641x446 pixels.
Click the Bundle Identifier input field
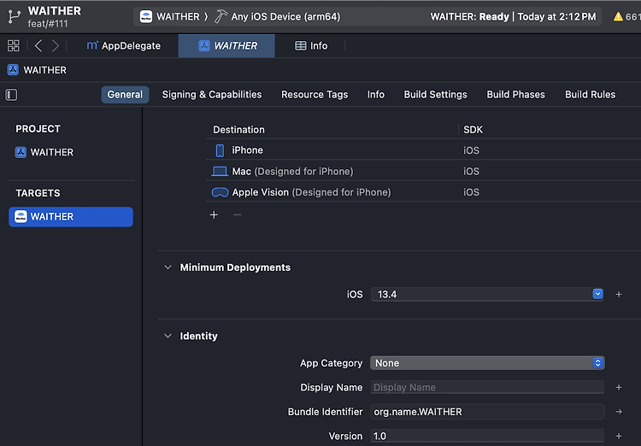coord(487,412)
